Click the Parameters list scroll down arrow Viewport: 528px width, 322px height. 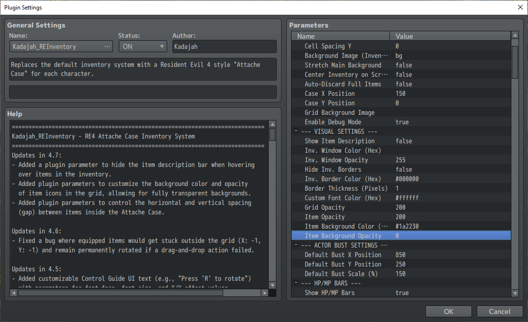[515, 294]
